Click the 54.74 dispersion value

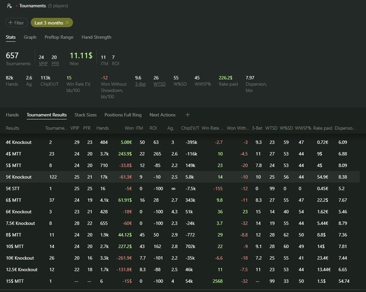point(344,281)
